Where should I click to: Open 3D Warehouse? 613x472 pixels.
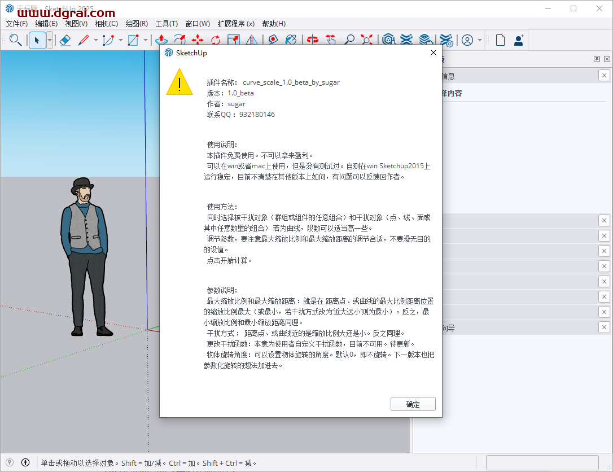[388, 40]
